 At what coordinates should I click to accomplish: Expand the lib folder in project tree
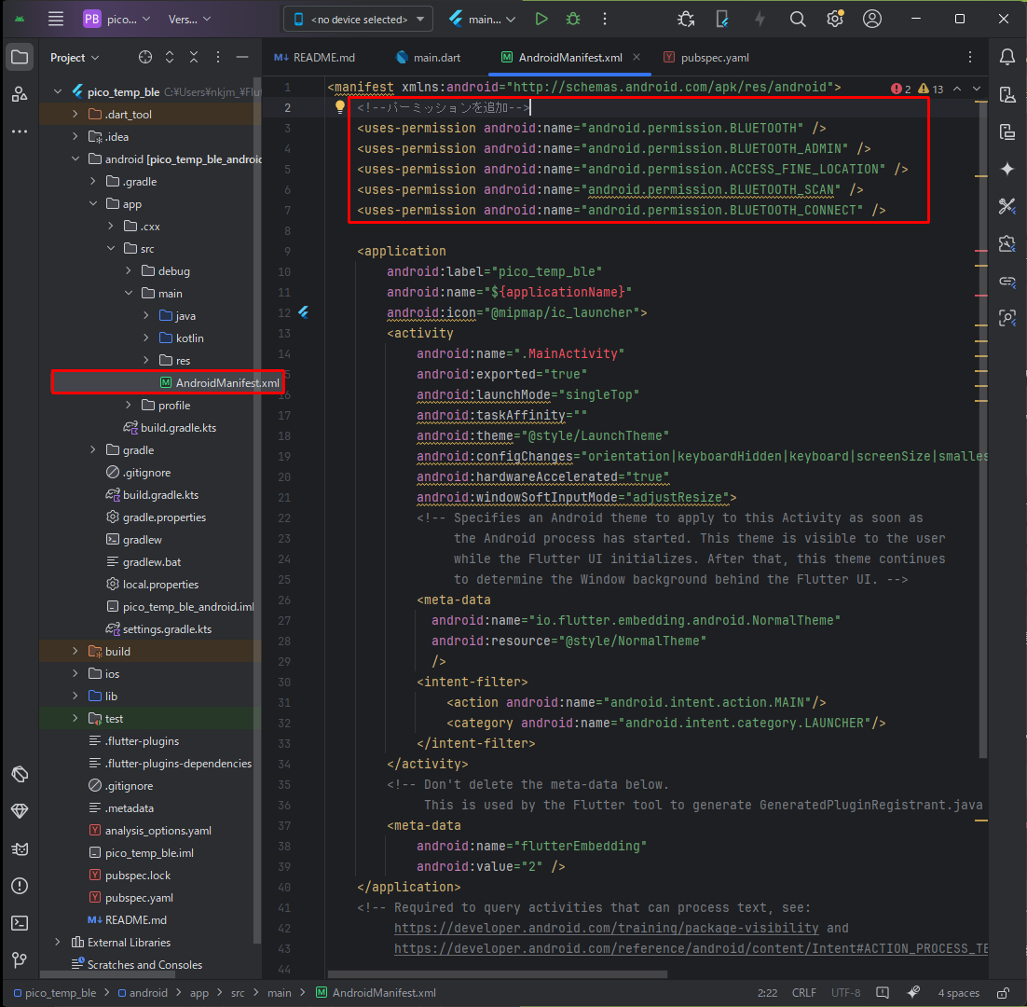[75, 697]
